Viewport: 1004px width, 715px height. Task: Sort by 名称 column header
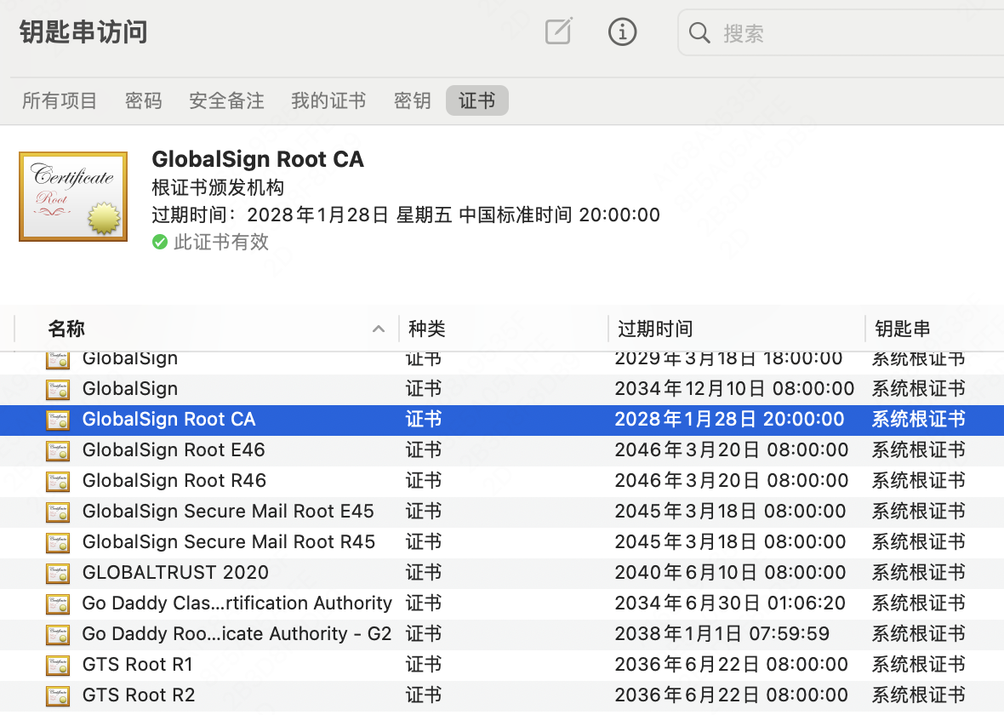[66, 329]
